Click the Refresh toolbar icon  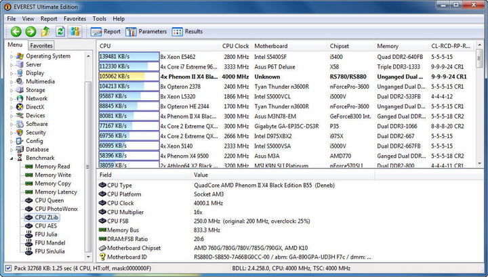click(60, 31)
